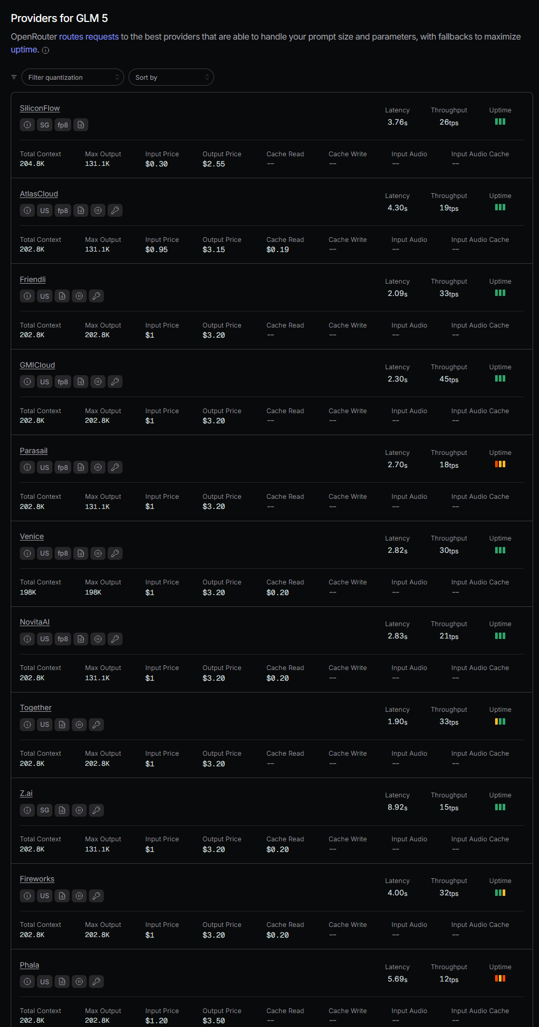This screenshot has height=1027, width=539.
Task: Click the fp8 quantization badge under Venice
Action: click(x=63, y=553)
